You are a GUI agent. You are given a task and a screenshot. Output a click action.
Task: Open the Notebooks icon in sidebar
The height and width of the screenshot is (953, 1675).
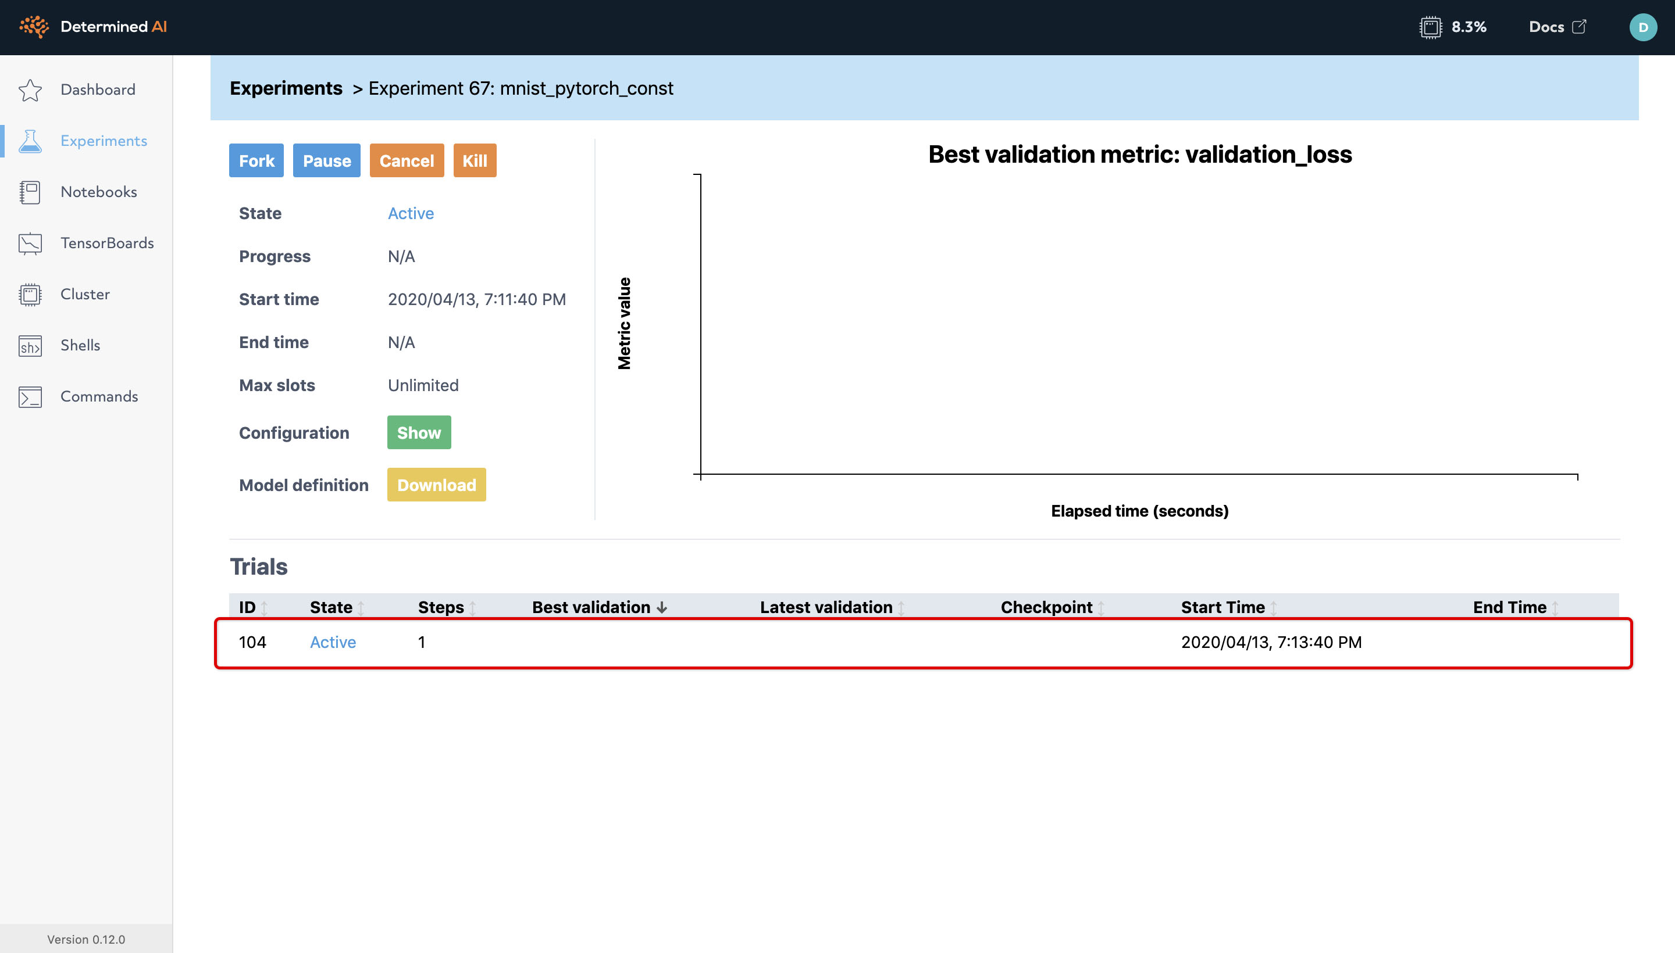(x=30, y=192)
